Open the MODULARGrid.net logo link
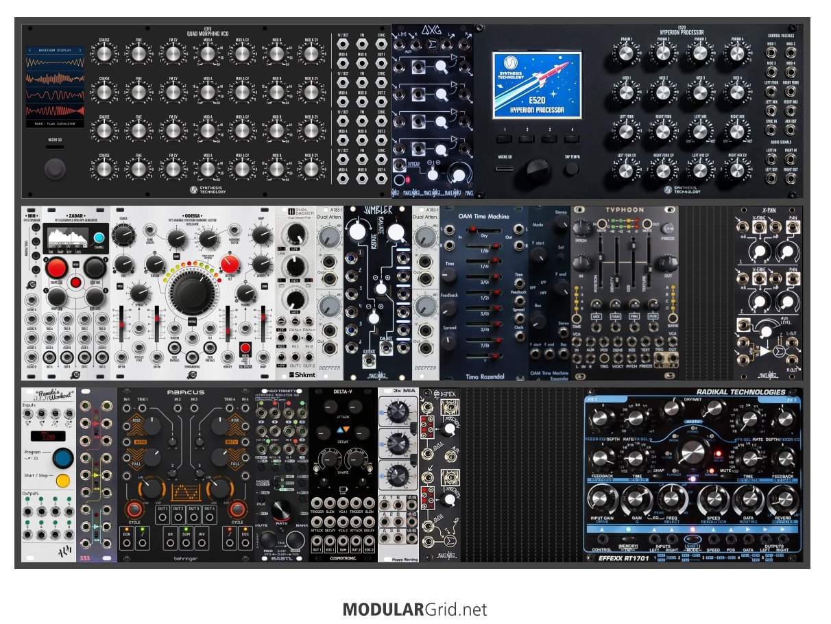 click(x=415, y=610)
